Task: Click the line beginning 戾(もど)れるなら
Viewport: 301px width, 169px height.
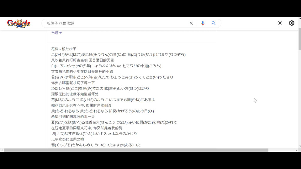Action: [x=103, y=111]
